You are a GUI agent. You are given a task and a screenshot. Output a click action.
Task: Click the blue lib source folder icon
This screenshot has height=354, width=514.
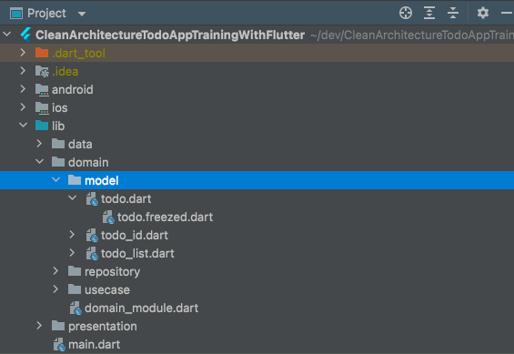tap(42, 126)
